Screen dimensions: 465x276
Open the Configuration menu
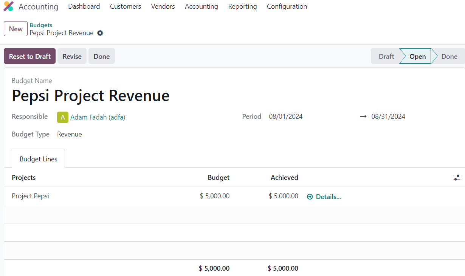[287, 6]
